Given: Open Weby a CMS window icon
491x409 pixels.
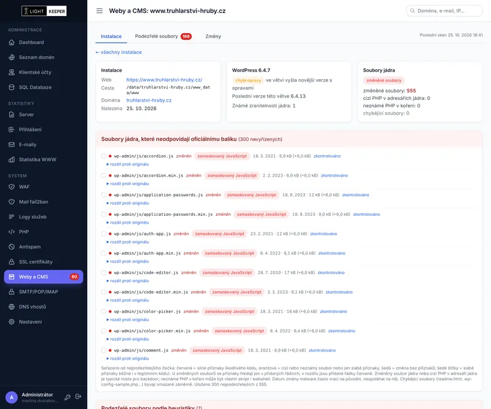Looking at the screenshot, I should [x=12, y=277].
